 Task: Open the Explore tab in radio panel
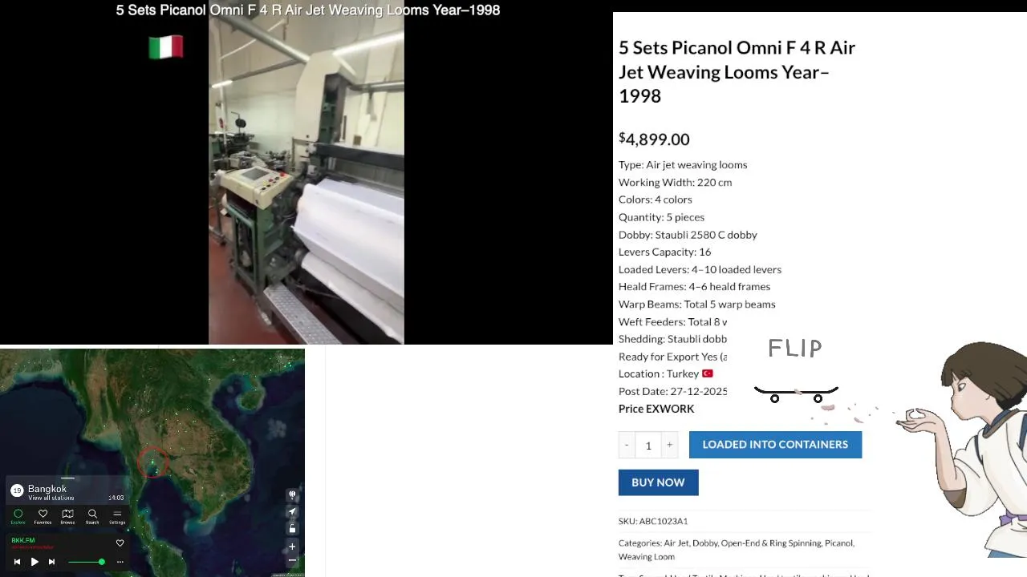[x=18, y=516]
